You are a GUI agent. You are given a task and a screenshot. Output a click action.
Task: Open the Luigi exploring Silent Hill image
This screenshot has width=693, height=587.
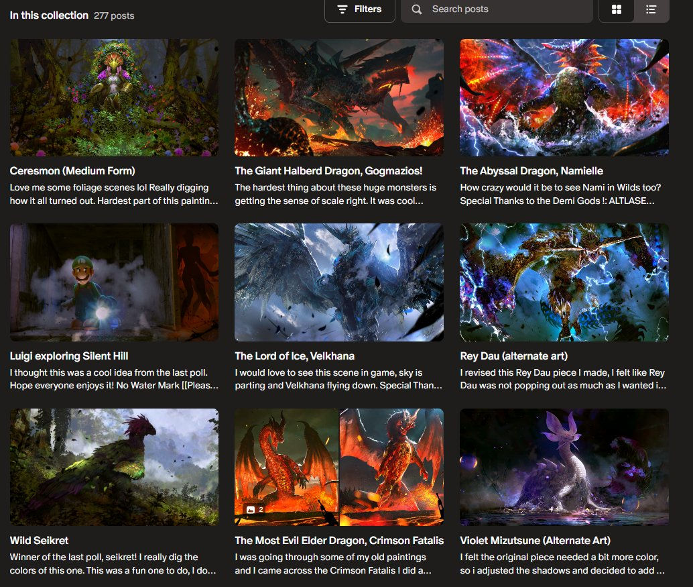(x=114, y=282)
